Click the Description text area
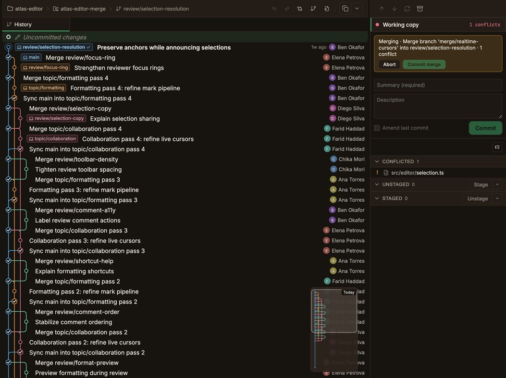 [438, 106]
